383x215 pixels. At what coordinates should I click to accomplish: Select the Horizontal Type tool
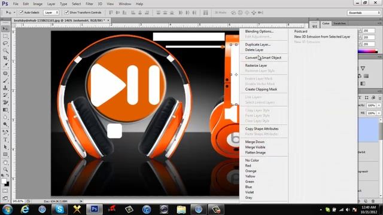click(x=5, y=140)
